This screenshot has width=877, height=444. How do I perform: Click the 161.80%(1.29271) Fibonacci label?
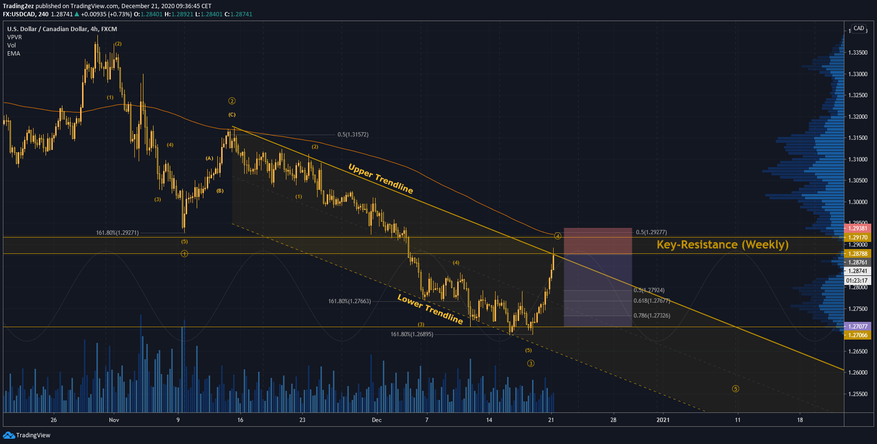point(118,233)
